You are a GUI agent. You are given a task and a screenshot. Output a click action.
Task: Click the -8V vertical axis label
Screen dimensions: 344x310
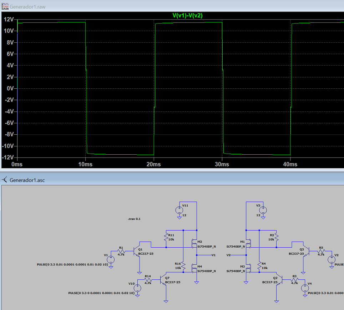pos(9,134)
